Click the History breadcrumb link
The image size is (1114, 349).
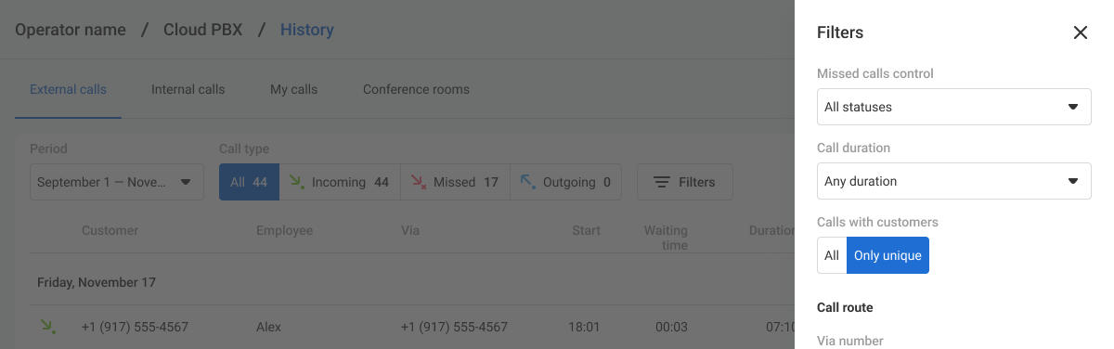[x=307, y=30]
